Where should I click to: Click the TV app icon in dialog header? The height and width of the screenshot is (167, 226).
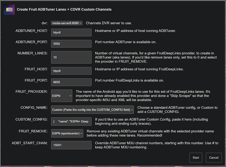9,10
